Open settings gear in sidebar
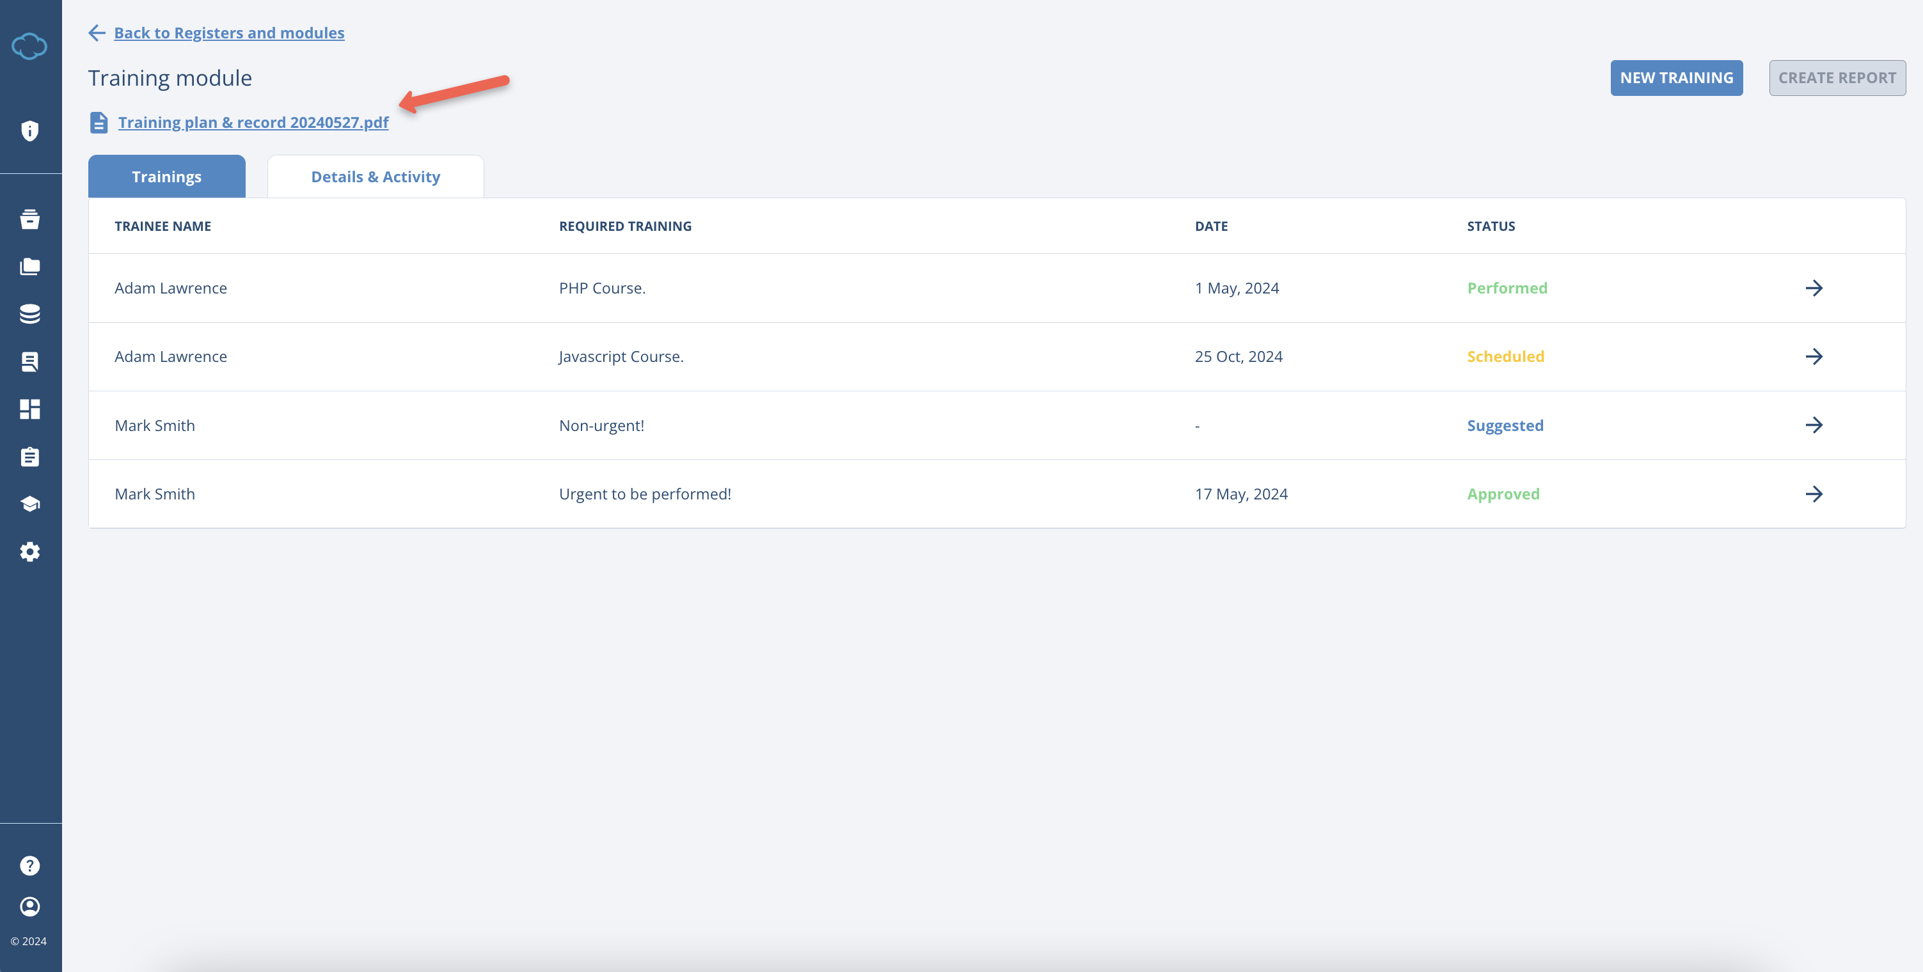The width and height of the screenshot is (1923, 972). coord(30,552)
